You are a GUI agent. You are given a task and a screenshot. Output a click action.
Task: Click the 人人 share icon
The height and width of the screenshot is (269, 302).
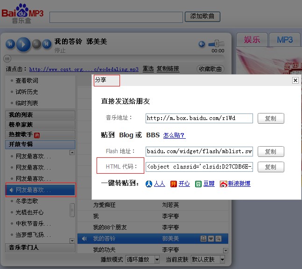click(149, 184)
